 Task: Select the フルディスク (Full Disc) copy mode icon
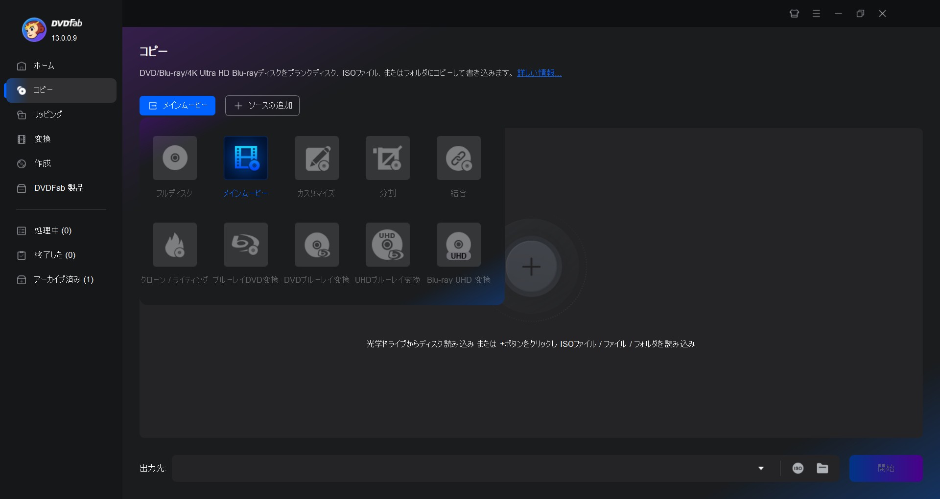point(175,158)
